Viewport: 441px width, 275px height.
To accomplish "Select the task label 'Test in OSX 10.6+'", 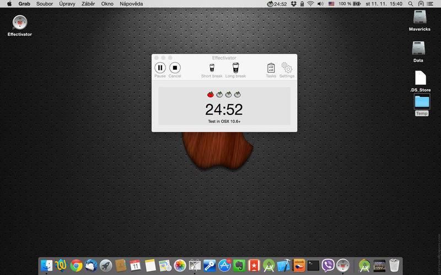I will (224, 121).
